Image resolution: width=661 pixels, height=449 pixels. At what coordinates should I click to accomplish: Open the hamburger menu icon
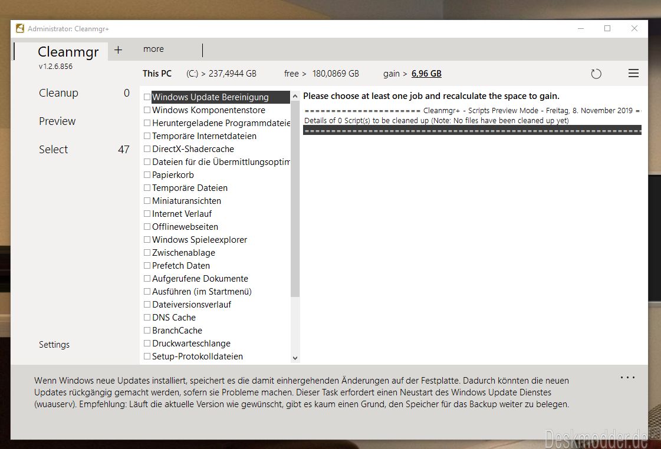[x=633, y=73]
